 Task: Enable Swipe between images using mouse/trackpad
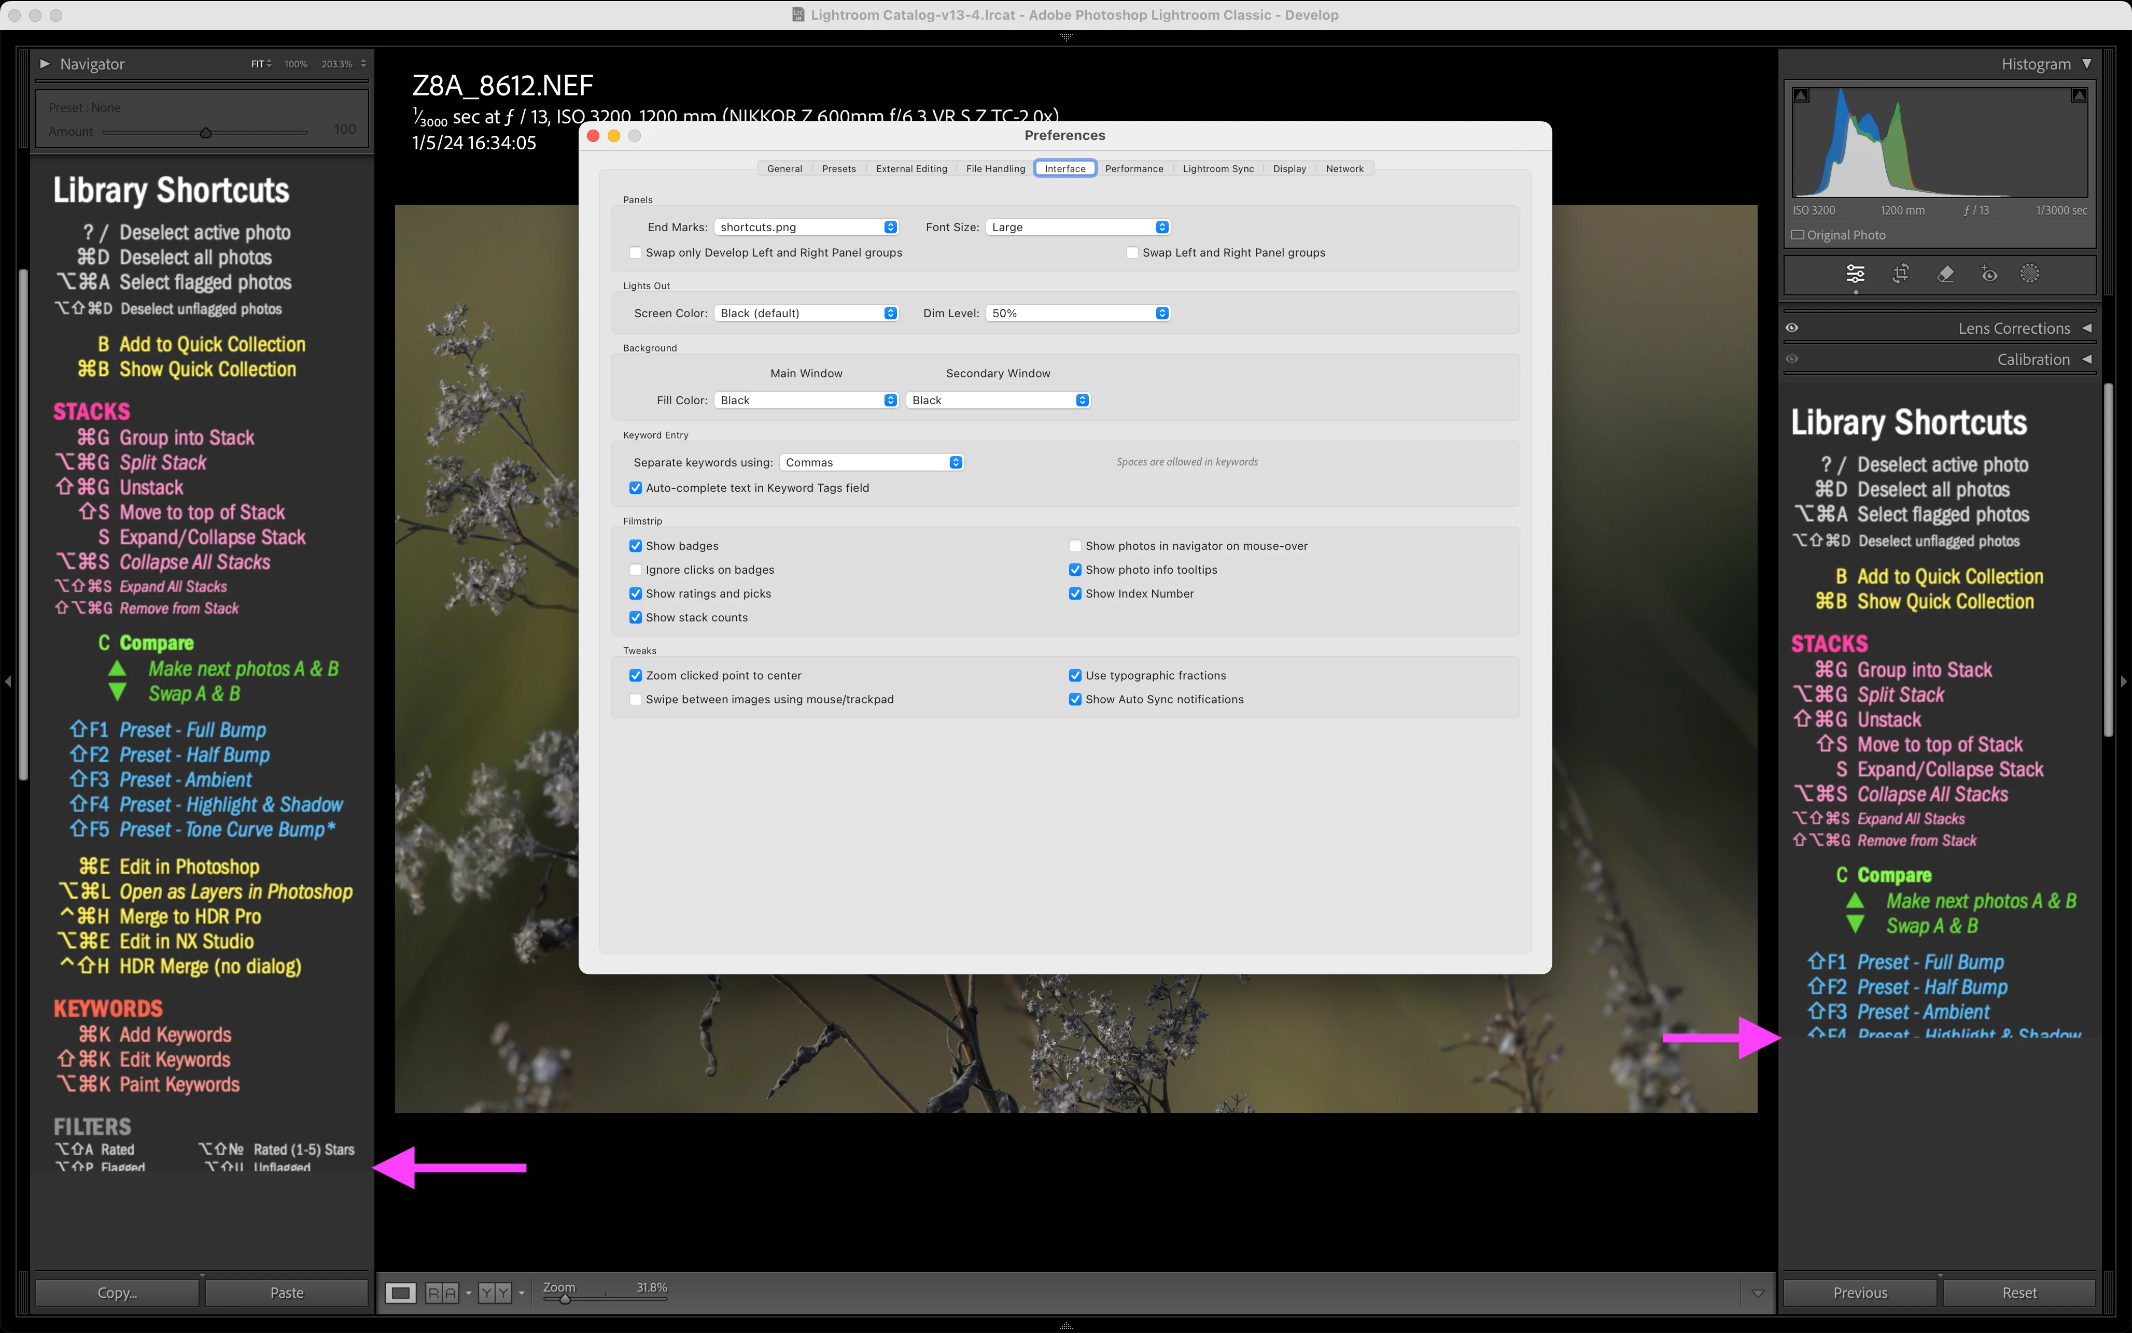coord(635,699)
